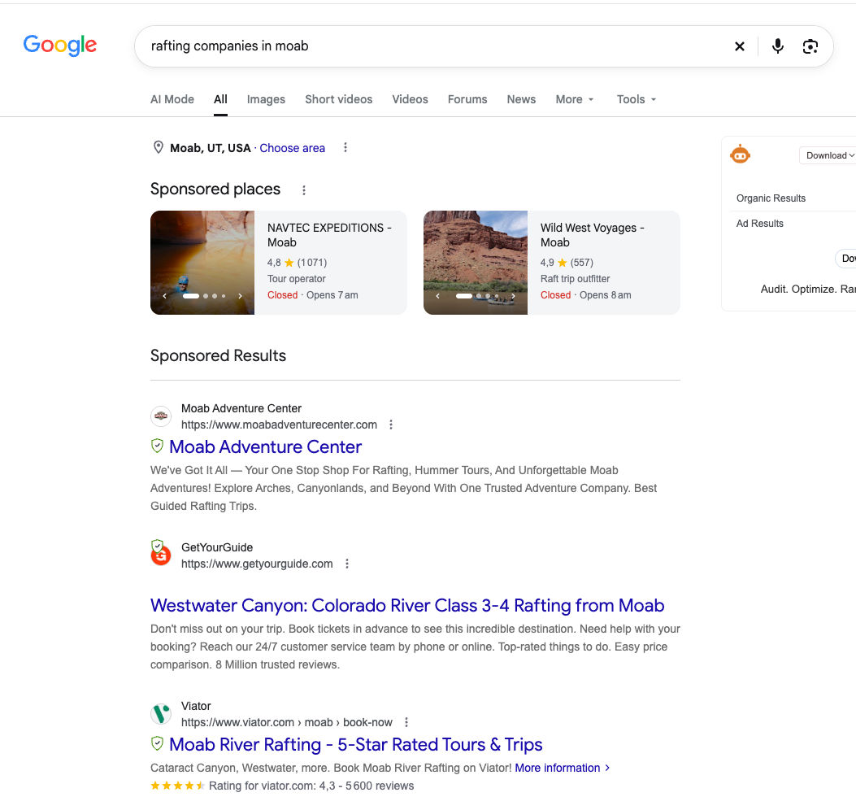Show previous photo on NAVTEC EXPEDITIONS card

tap(164, 296)
